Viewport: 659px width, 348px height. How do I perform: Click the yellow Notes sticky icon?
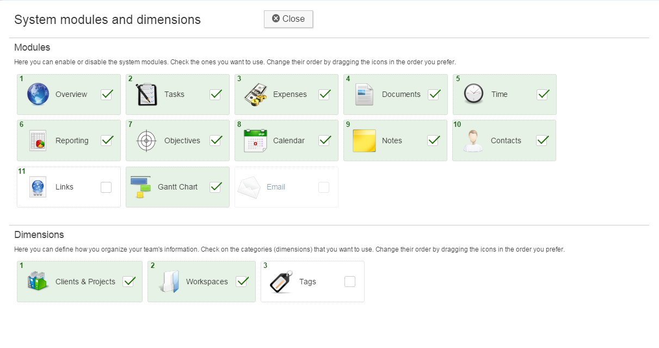364,141
